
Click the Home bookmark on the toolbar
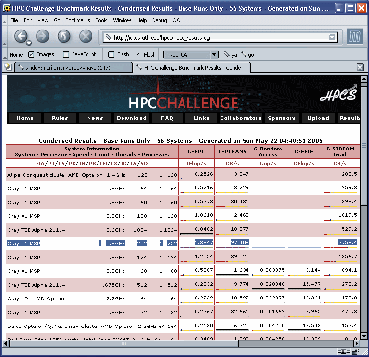pyautogui.click(x=16, y=55)
